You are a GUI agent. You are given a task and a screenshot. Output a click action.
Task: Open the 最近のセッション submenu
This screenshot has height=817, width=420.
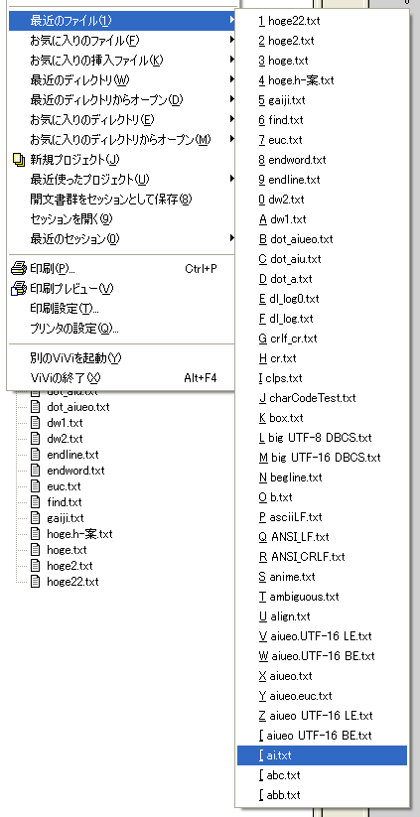click(x=121, y=239)
